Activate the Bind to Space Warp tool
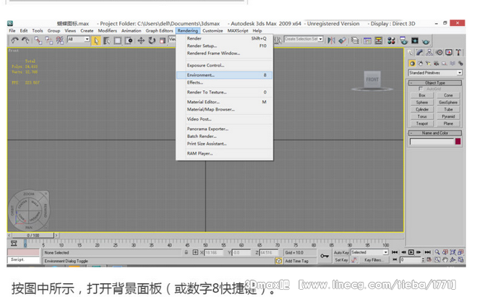The width and height of the screenshot is (477, 297). 60,40
